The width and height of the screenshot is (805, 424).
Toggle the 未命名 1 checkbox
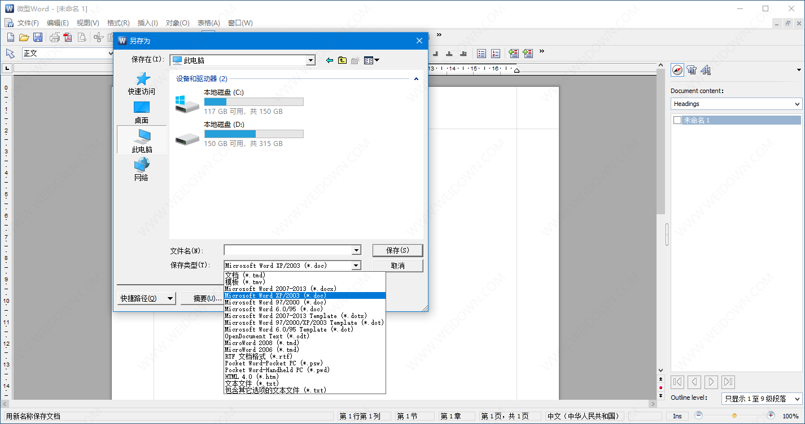677,120
